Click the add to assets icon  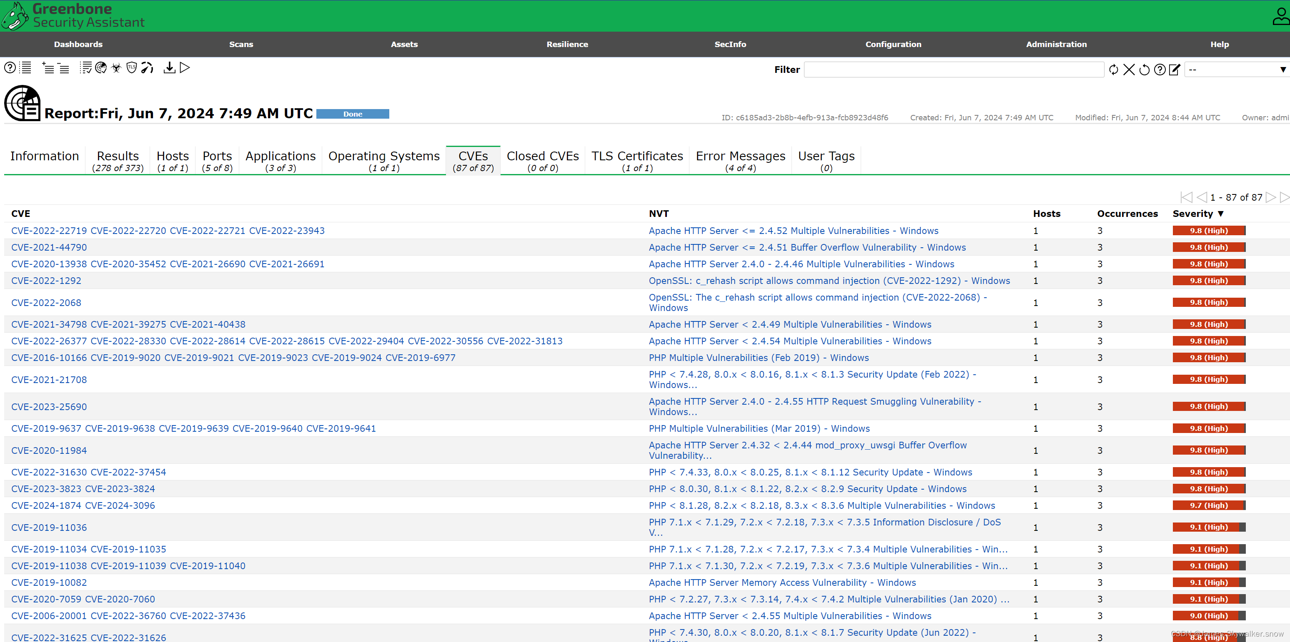coord(48,68)
